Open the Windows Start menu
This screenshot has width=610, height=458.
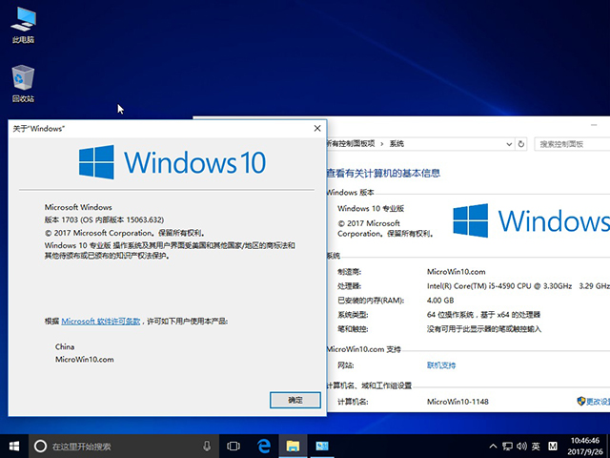[x=13, y=446]
